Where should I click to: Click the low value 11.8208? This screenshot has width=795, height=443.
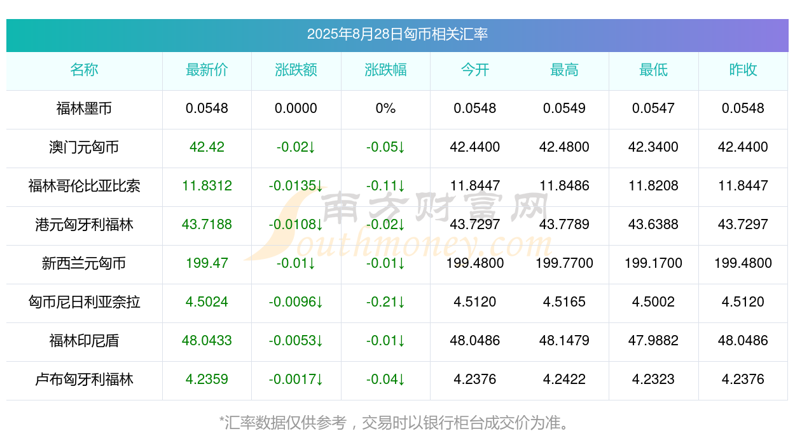tap(653, 186)
